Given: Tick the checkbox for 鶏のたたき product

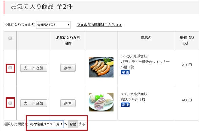Looking at the screenshot, I should 10,103.
